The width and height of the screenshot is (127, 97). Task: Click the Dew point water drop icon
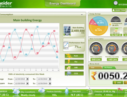coord(67,91)
